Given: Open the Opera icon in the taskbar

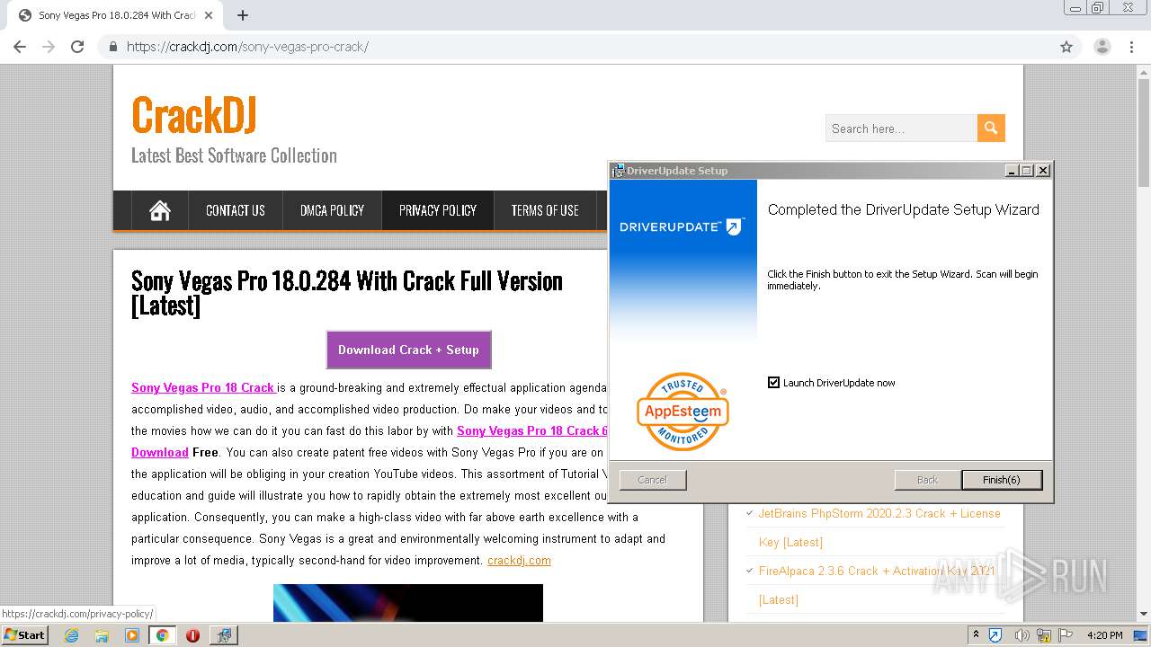Looking at the screenshot, I should click(x=192, y=635).
